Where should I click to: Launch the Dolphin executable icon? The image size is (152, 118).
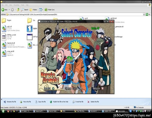[30, 29]
